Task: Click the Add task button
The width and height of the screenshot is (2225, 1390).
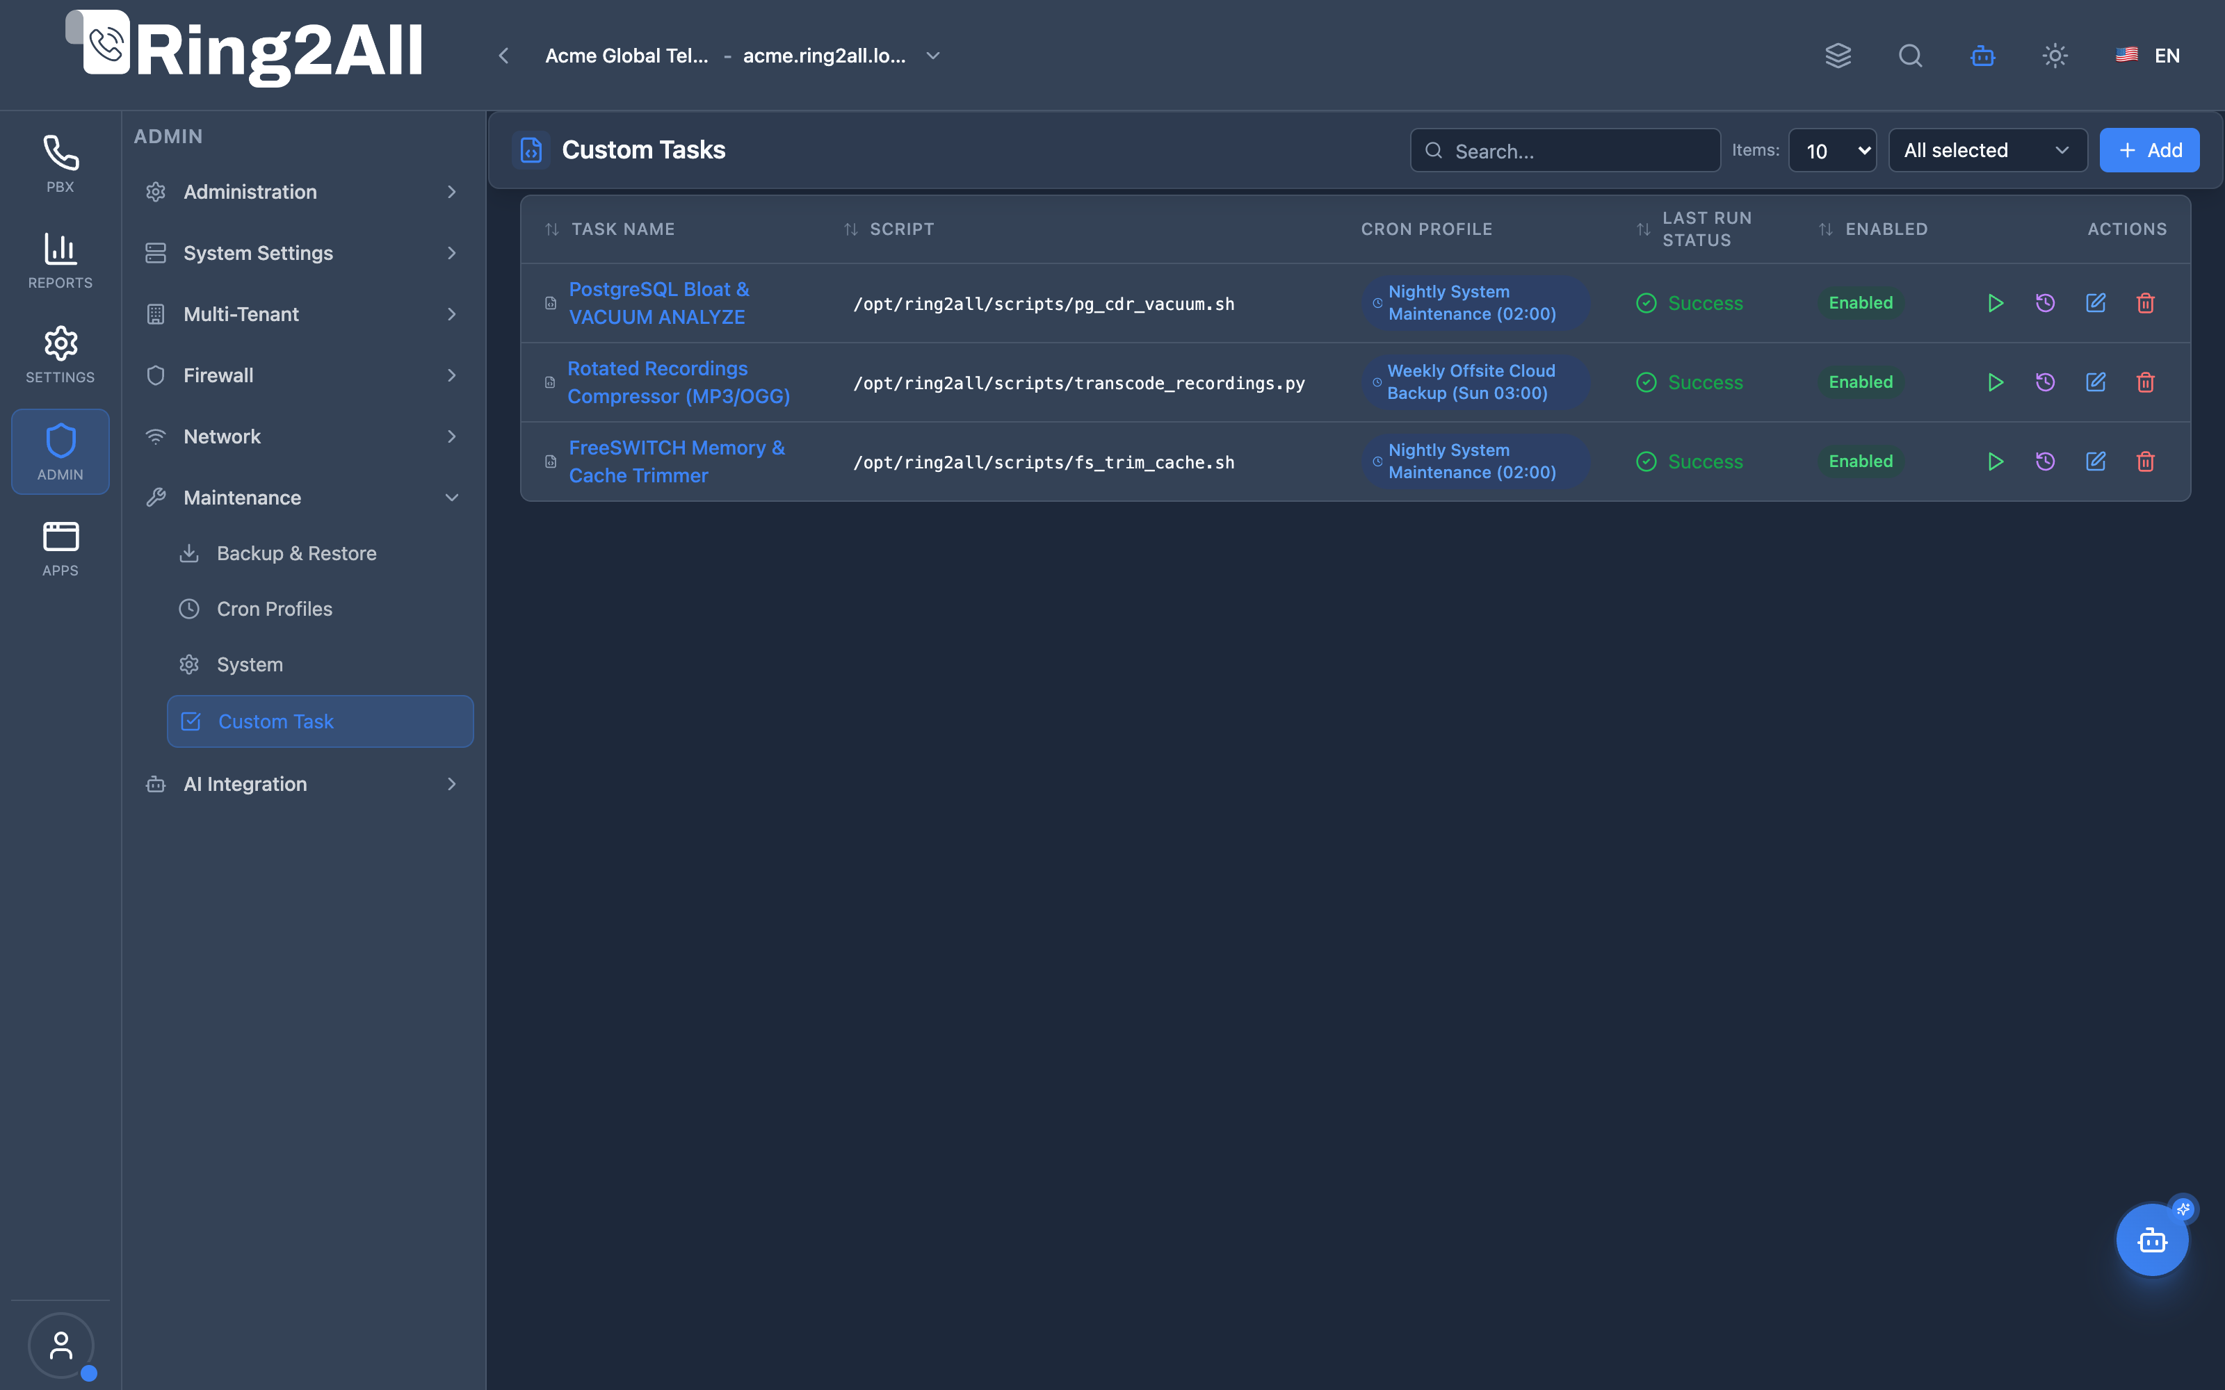Action: click(x=2149, y=151)
